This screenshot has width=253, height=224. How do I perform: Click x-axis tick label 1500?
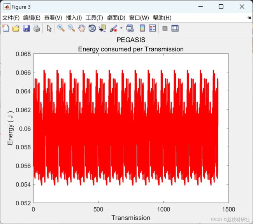[x=228, y=209]
